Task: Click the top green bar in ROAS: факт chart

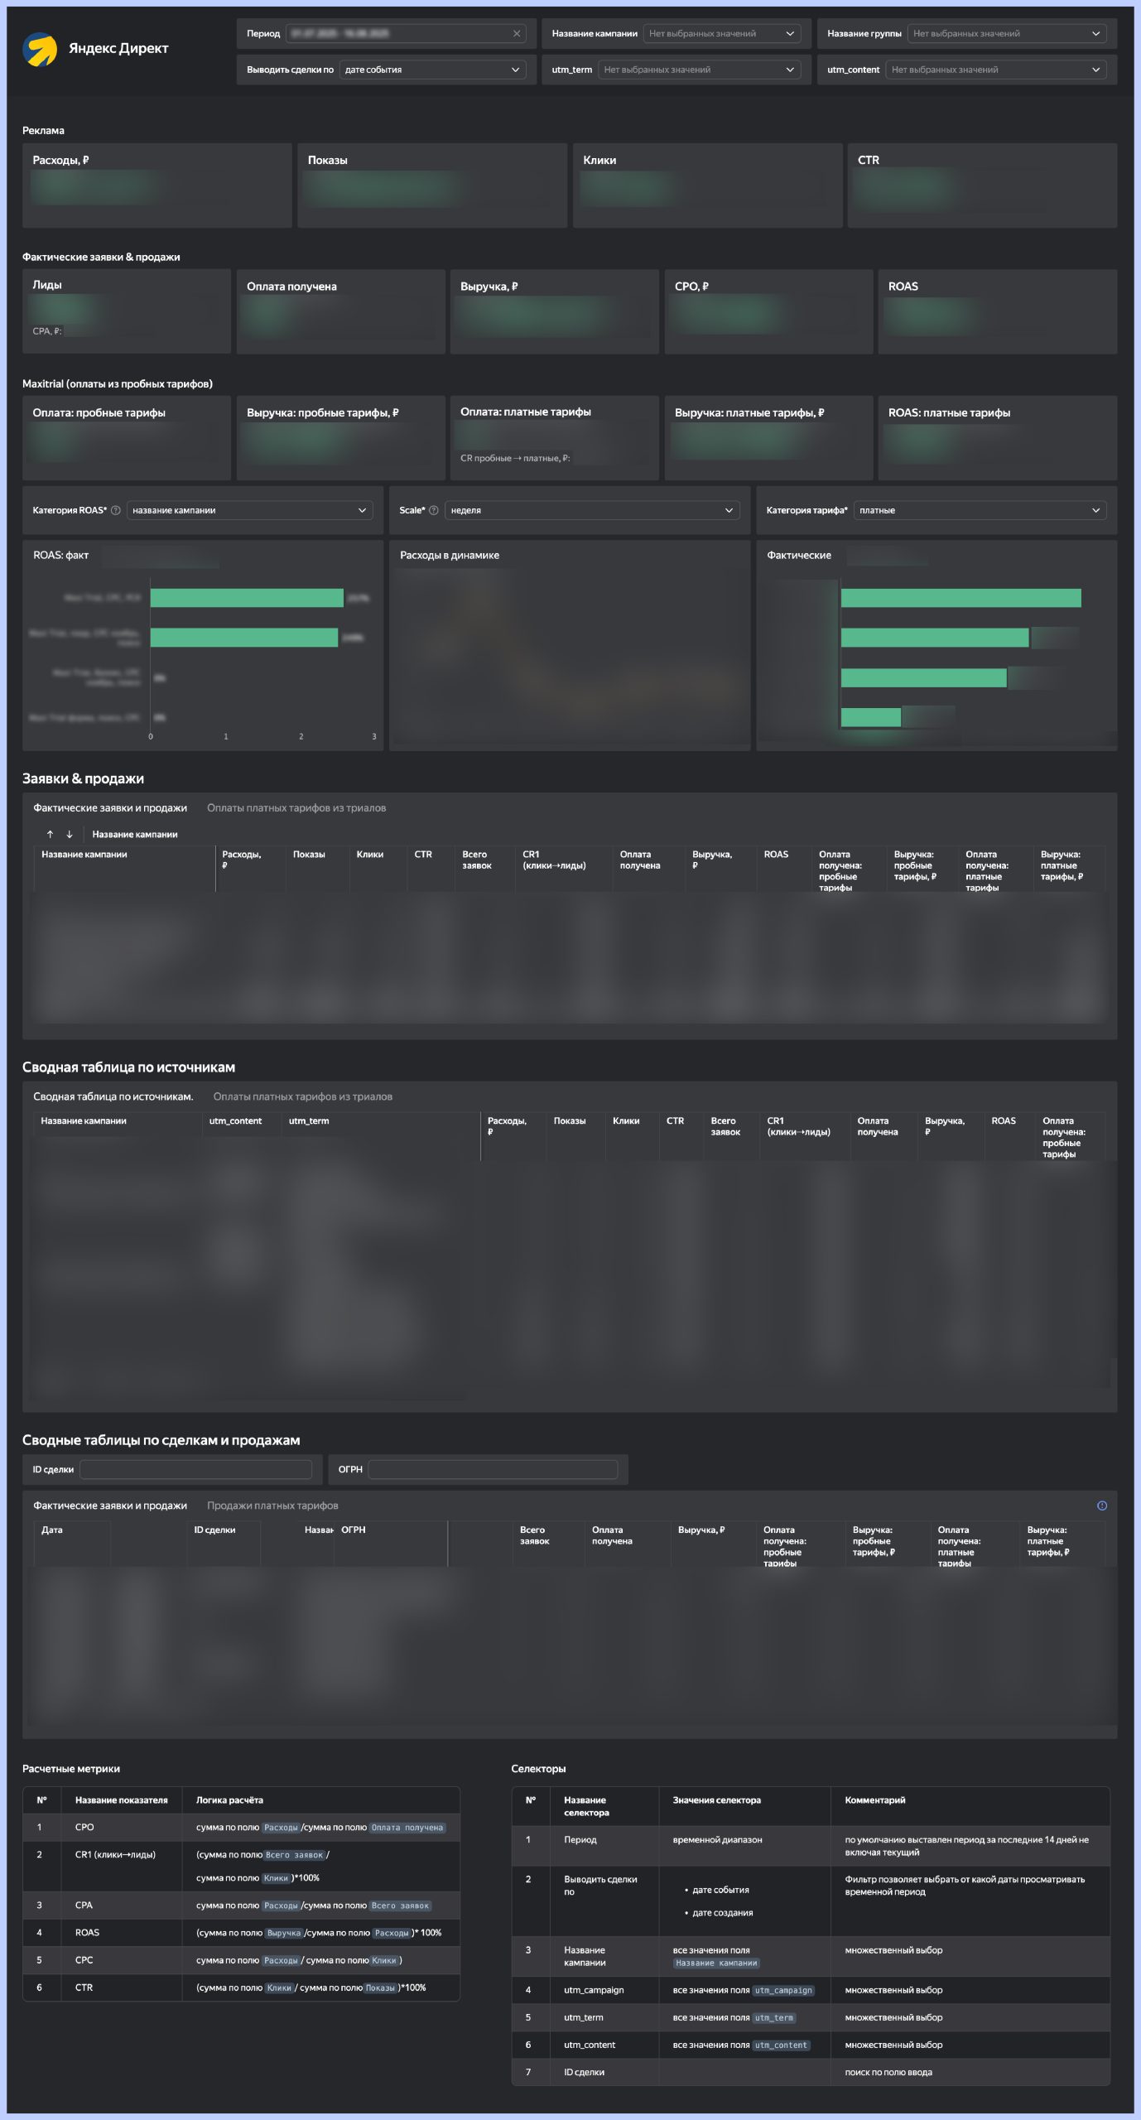Action: 247,598
